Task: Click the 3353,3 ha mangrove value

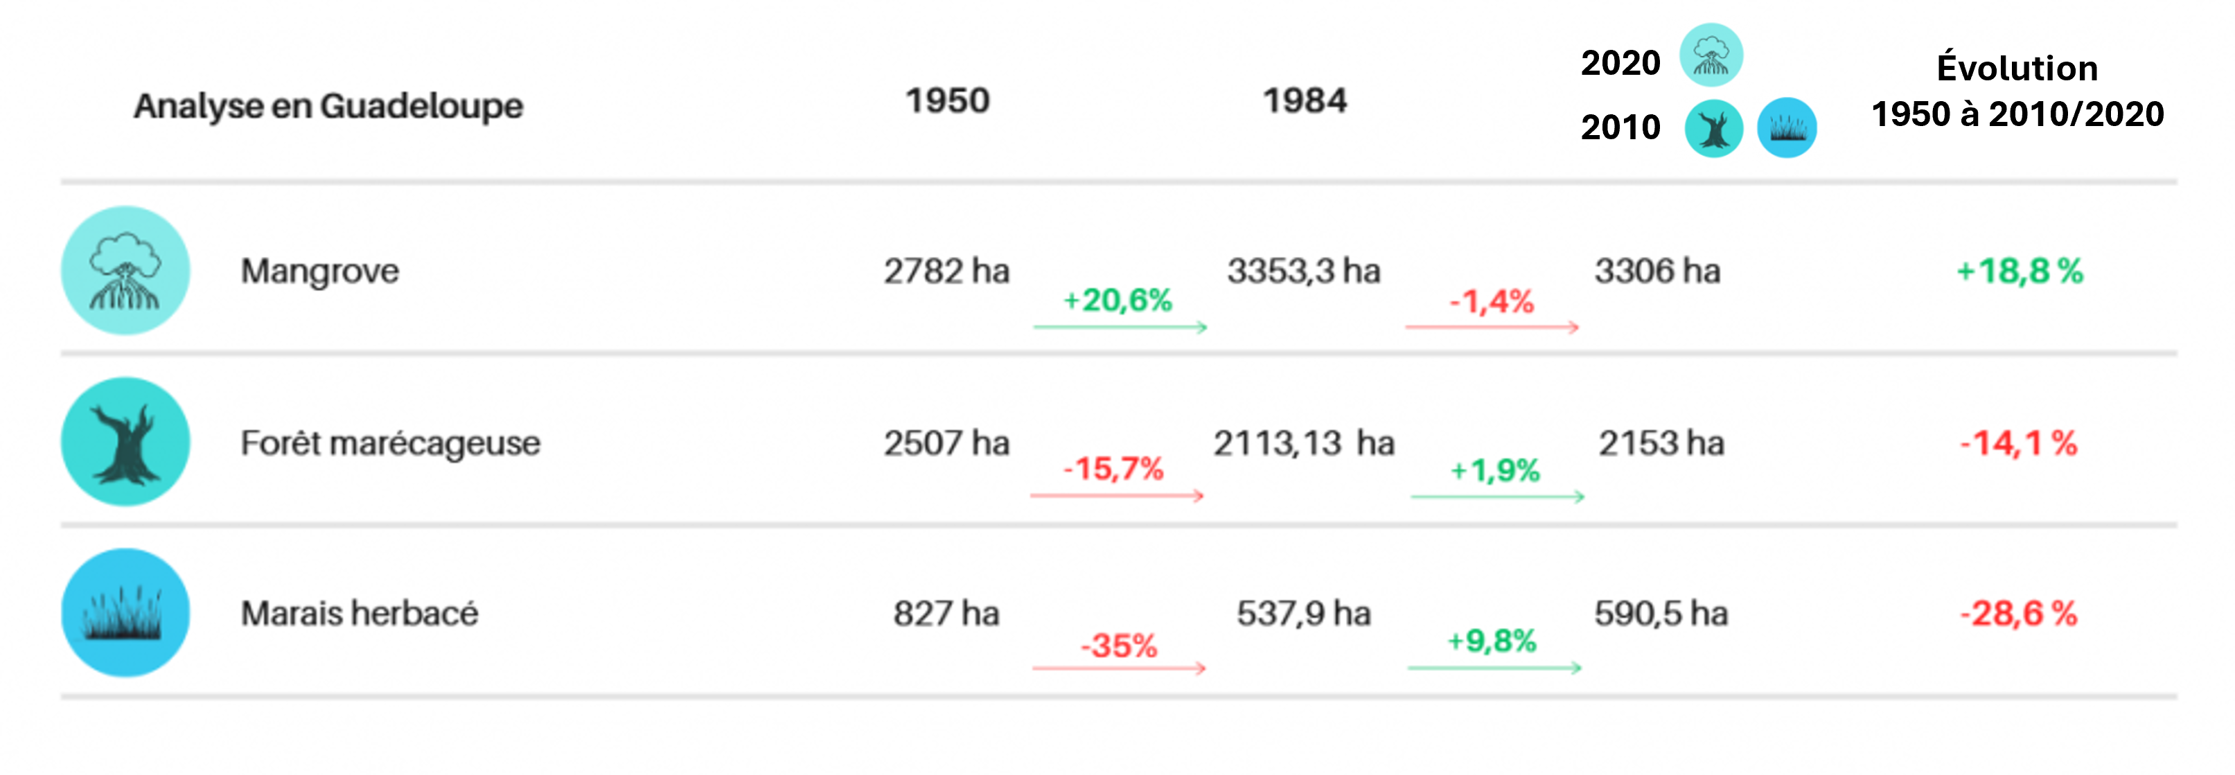Action: click(x=1303, y=271)
